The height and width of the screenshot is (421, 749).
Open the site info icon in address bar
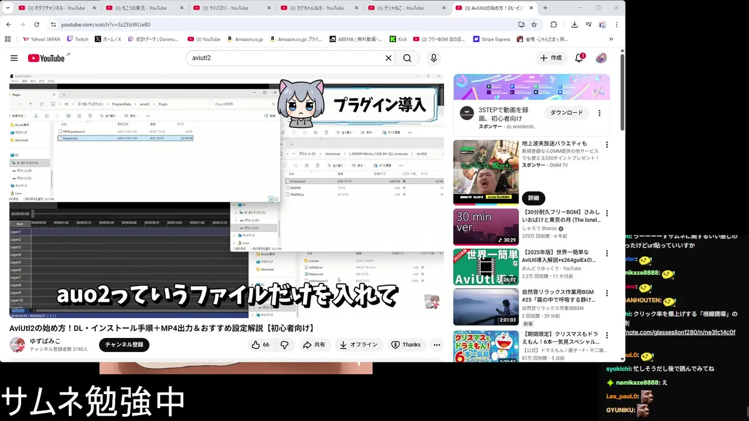pos(53,25)
